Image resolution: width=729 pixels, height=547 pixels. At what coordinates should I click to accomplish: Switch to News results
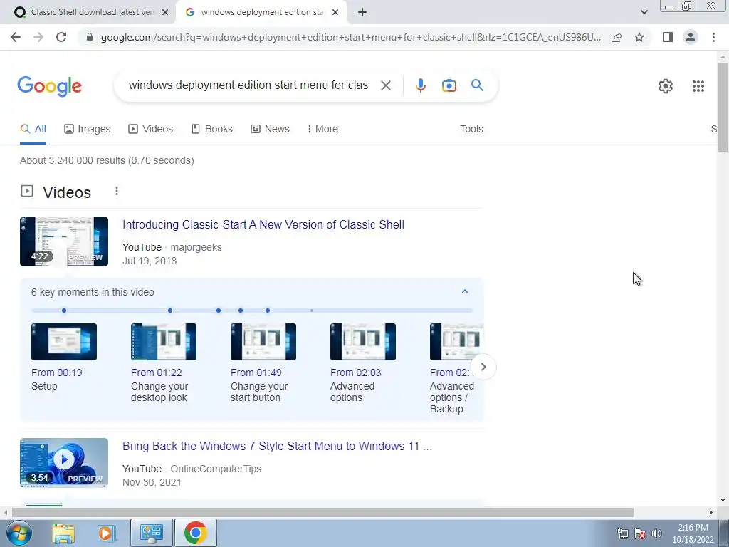(x=270, y=129)
